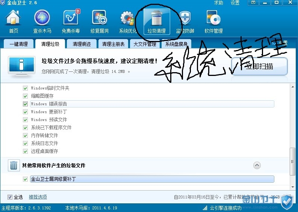Click the 立即扫描 scan button
298x212 pixels.
259,67
